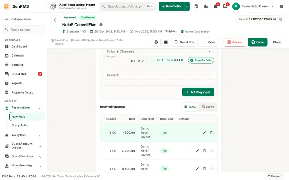
Task: Click the Reserved status badge
Action: [x=70, y=18]
